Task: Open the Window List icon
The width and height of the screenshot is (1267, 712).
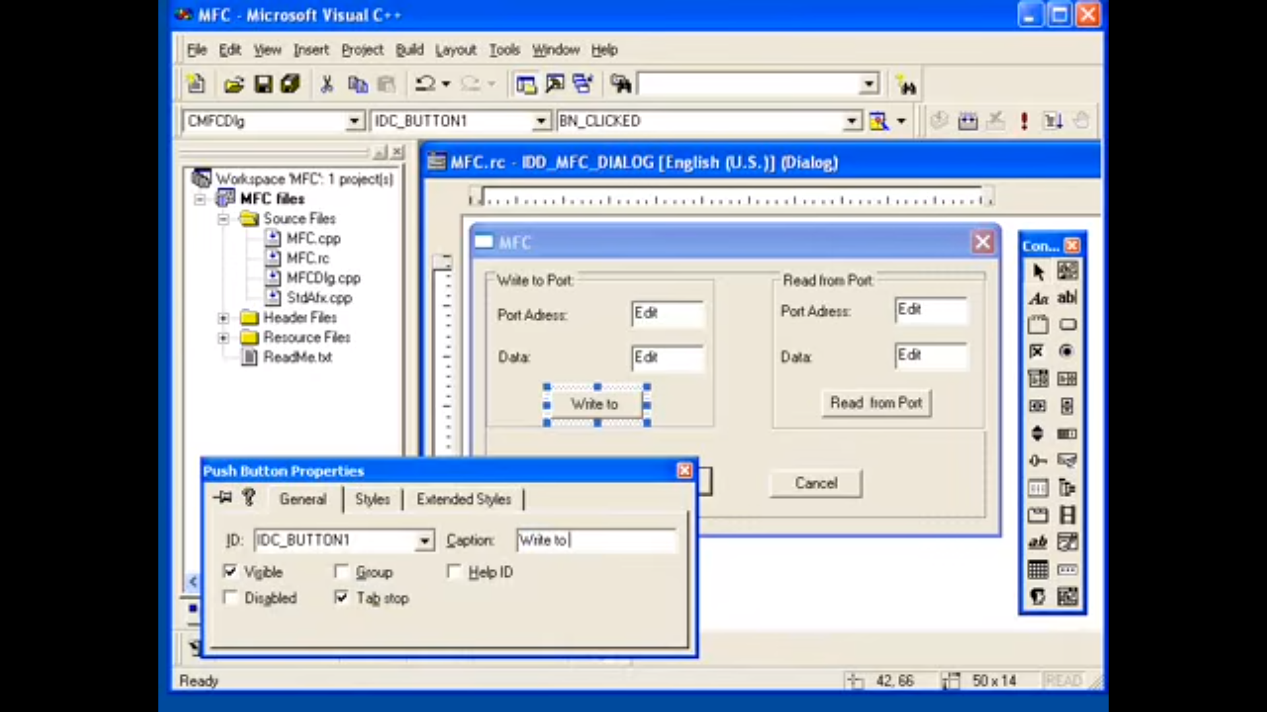Action: point(583,84)
